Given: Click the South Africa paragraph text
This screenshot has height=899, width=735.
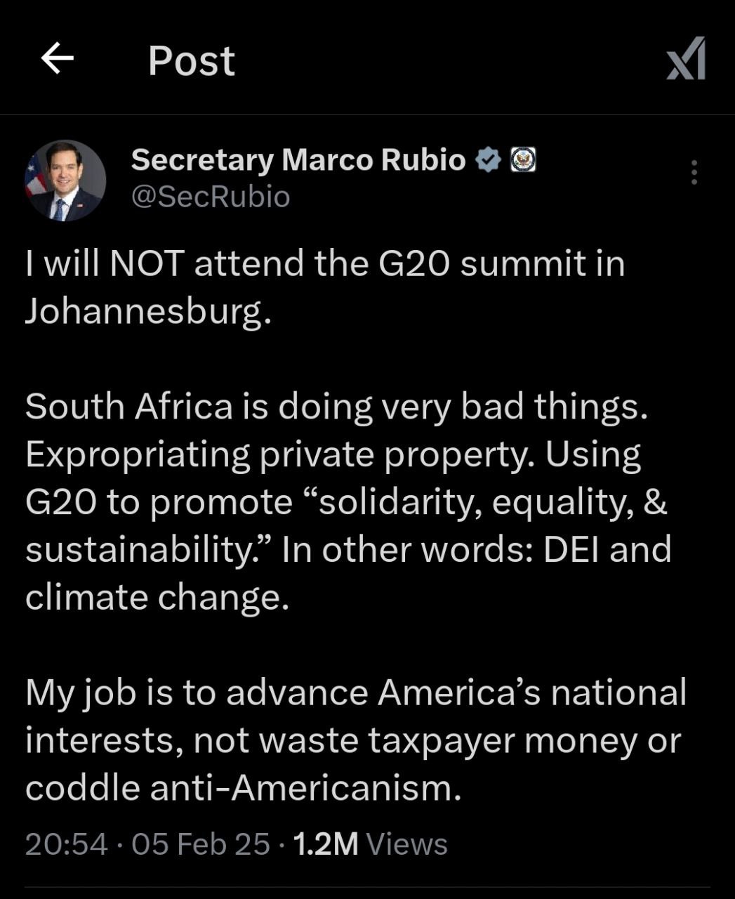Looking at the screenshot, I should click(x=336, y=407).
